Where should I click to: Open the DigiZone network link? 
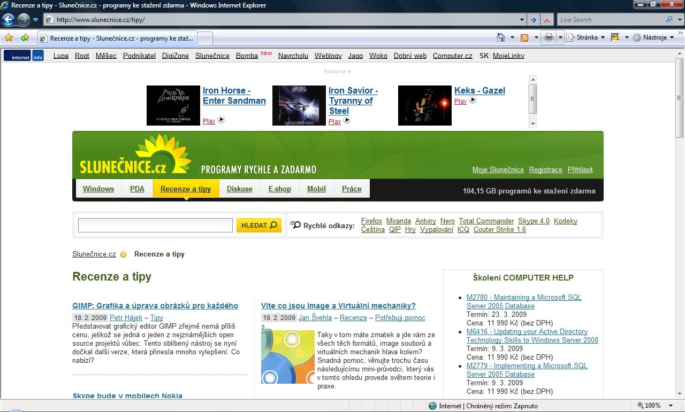click(x=176, y=56)
